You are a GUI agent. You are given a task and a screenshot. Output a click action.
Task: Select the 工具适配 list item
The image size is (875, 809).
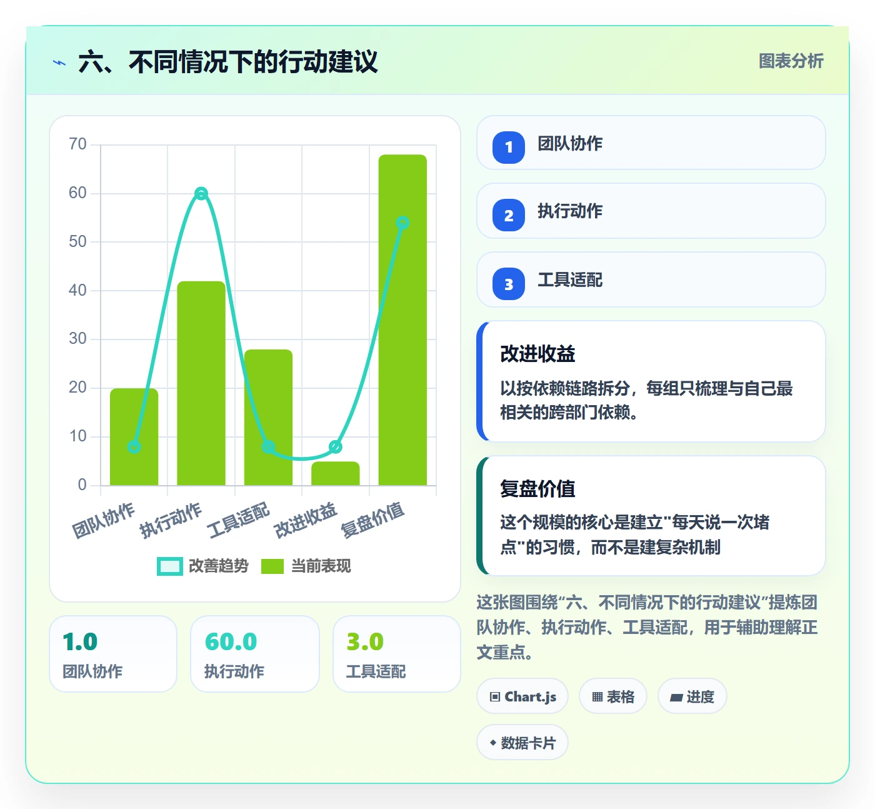coord(651,279)
